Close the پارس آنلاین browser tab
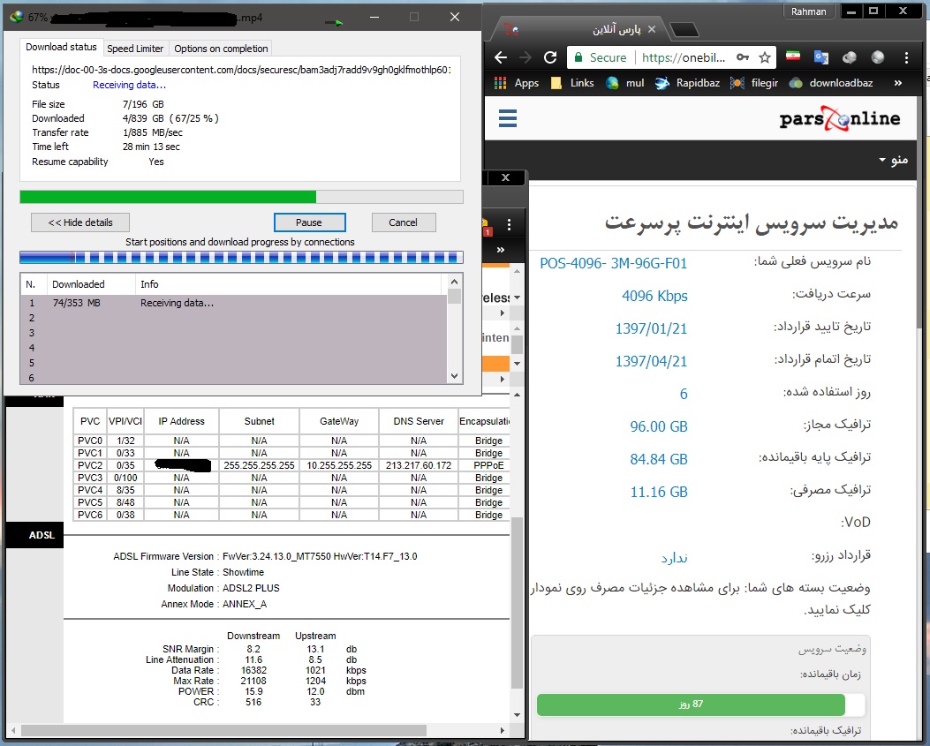The image size is (930, 746). (652, 29)
